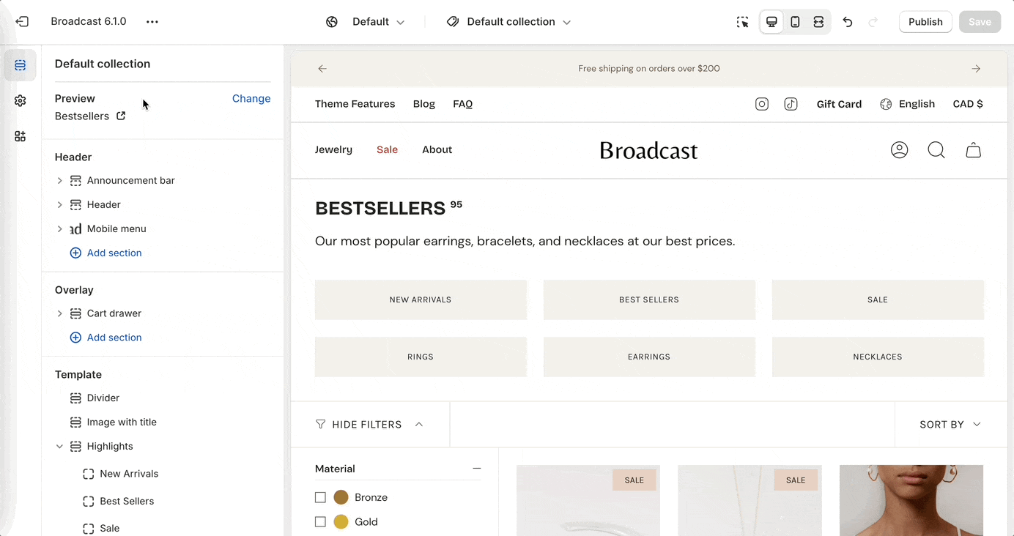Click the exit editor icon
1014x536 pixels.
pos(22,22)
